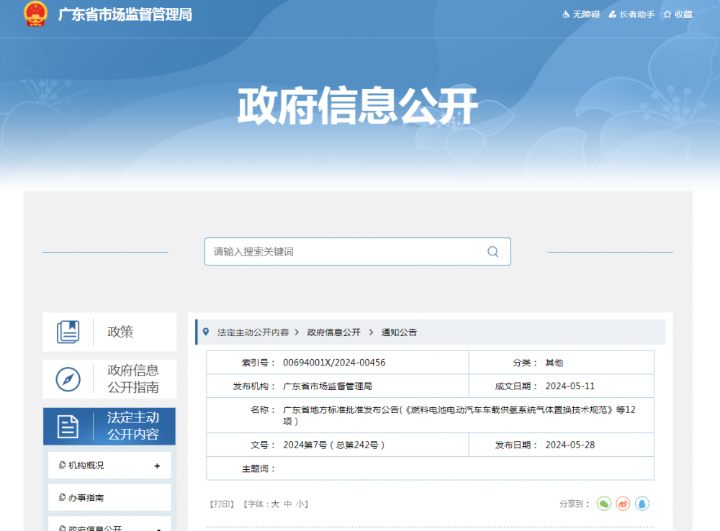Viewport: 720px width, 531px height.
Task: Select 大 to enlarge font size
Action: tap(274, 504)
